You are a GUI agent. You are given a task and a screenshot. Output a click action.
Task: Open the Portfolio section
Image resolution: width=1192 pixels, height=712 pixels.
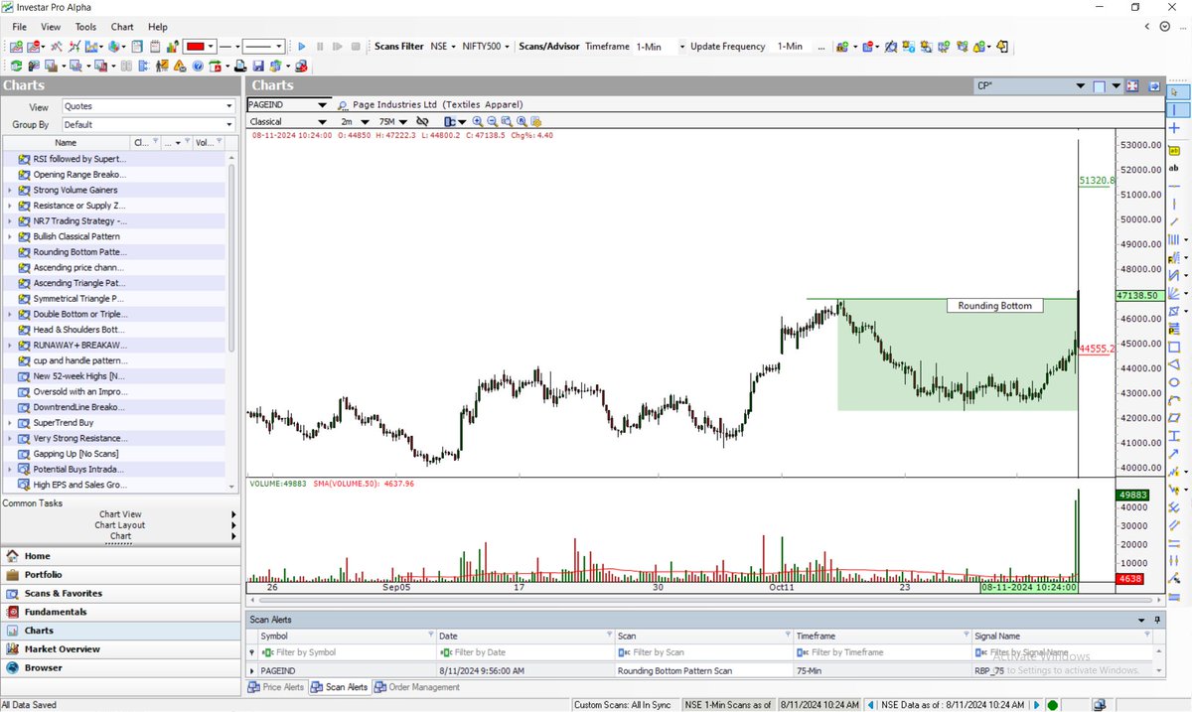coord(120,574)
